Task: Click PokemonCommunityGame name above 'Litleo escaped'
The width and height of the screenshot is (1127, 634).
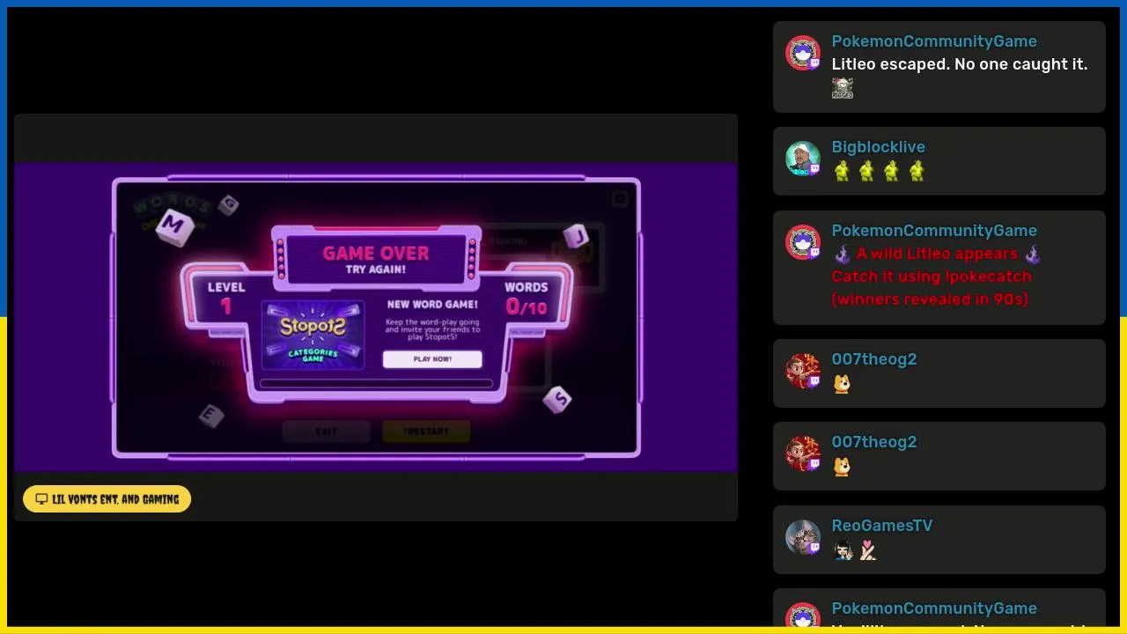Action: pos(934,41)
